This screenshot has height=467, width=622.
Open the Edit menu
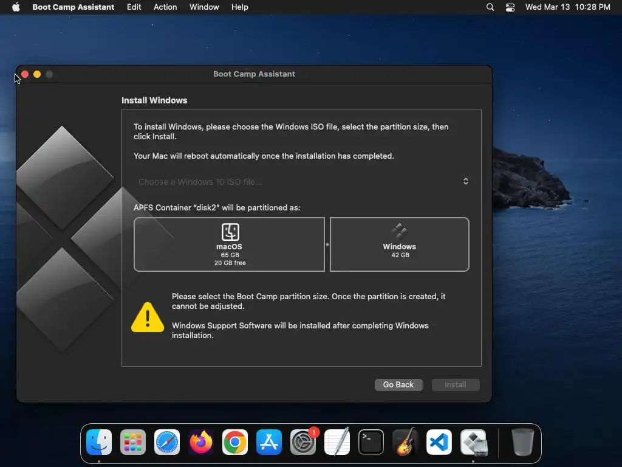pyautogui.click(x=134, y=7)
